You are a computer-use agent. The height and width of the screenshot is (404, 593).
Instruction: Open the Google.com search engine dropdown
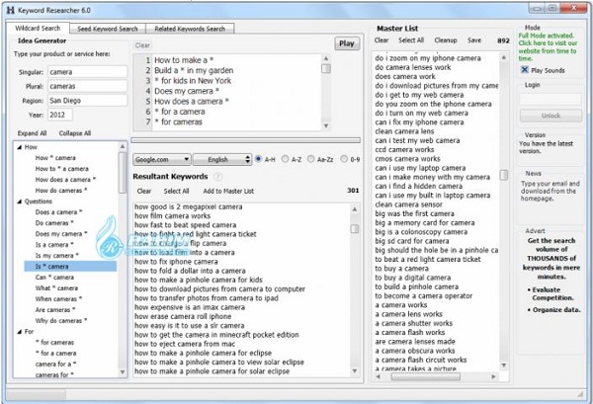(x=162, y=160)
